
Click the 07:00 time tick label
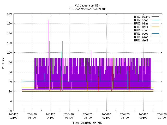[x=106, y=118]
